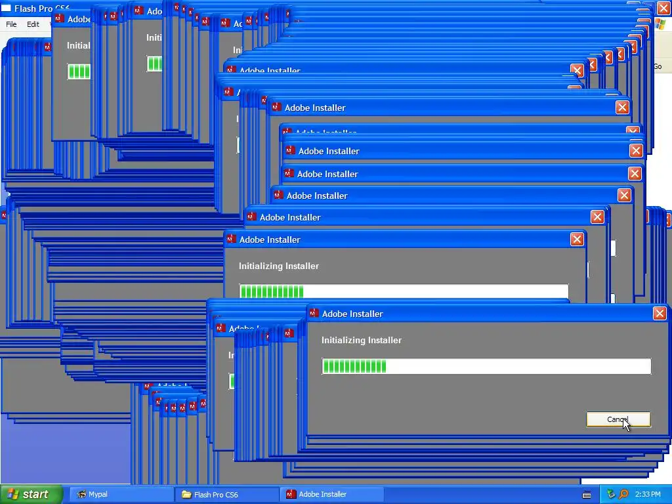Viewport: 672px width, 504px height.
Task: Open the Edit menu in Flash Pro CS6
Action: coord(33,24)
